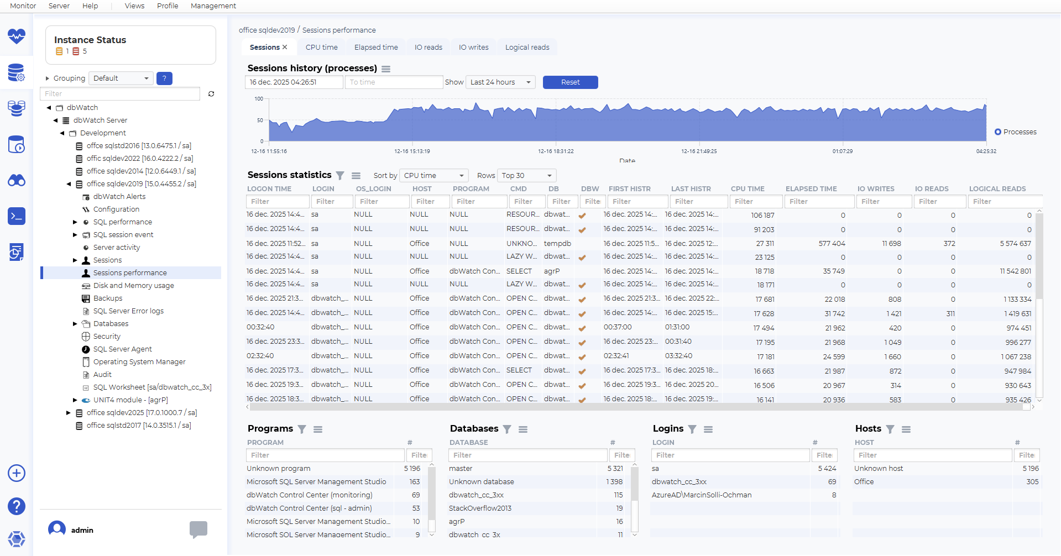Click the LOGIN TIME column filter field
Image resolution: width=1061 pixels, height=556 pixels.
point(277,202)
